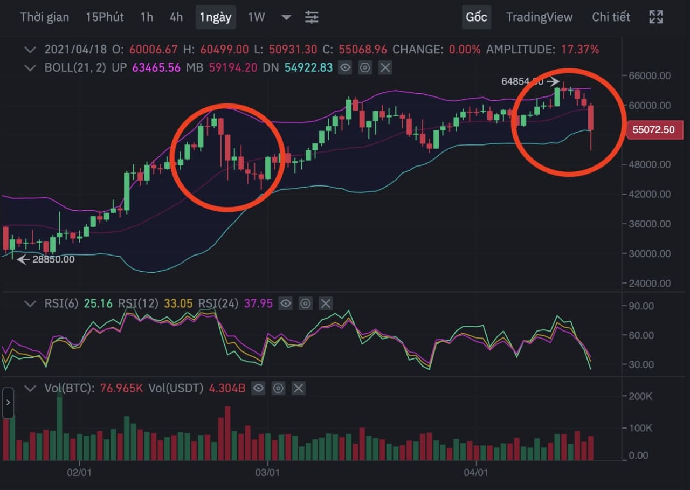Open more timeframes dropdown arrow

click(287, 17)
